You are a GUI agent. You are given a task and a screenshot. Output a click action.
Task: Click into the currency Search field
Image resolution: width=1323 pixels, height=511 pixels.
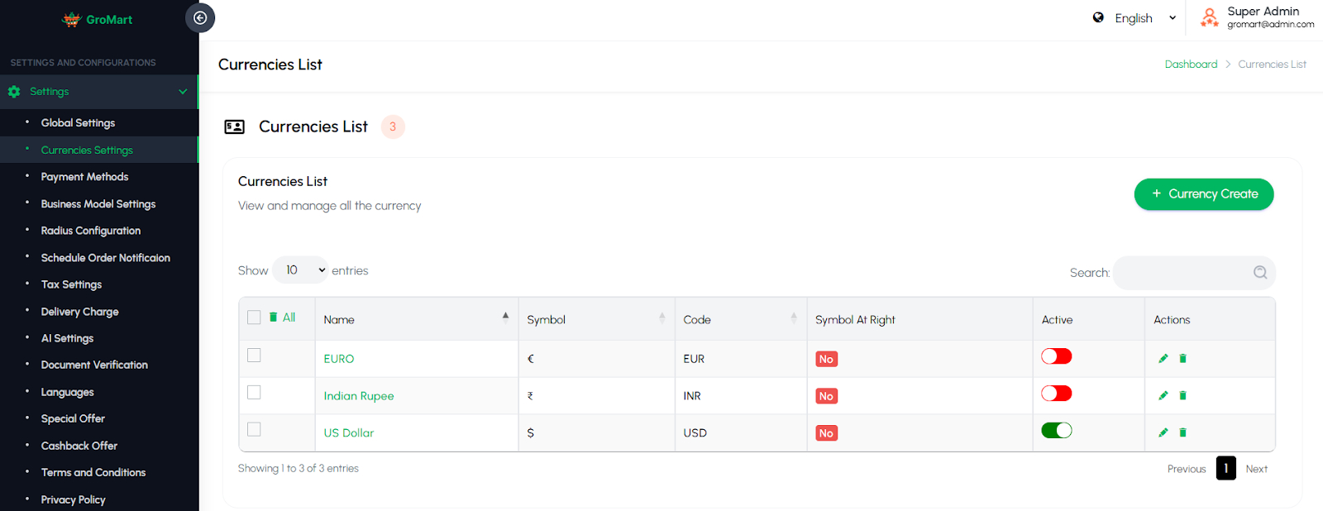click(1182, 273)
